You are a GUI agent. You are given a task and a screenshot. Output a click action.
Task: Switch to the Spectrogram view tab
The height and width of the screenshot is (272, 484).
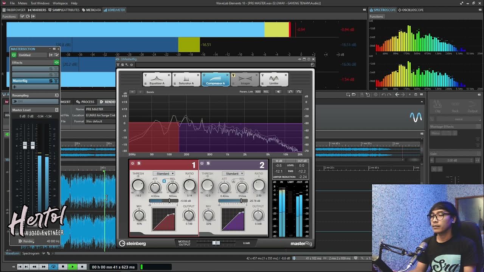click(x=31, y=253)
